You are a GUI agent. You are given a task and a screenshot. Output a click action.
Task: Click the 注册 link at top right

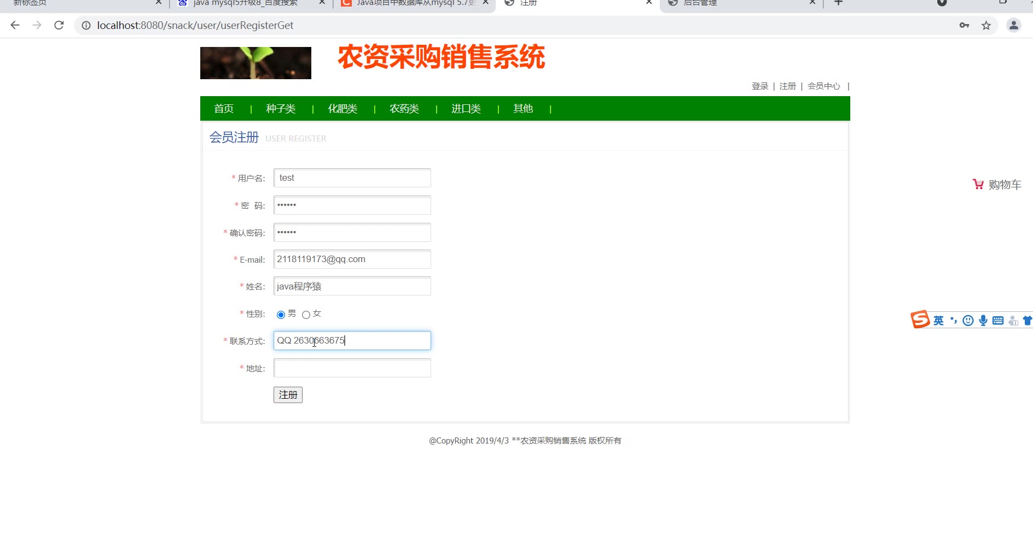[x=788, y=86]
